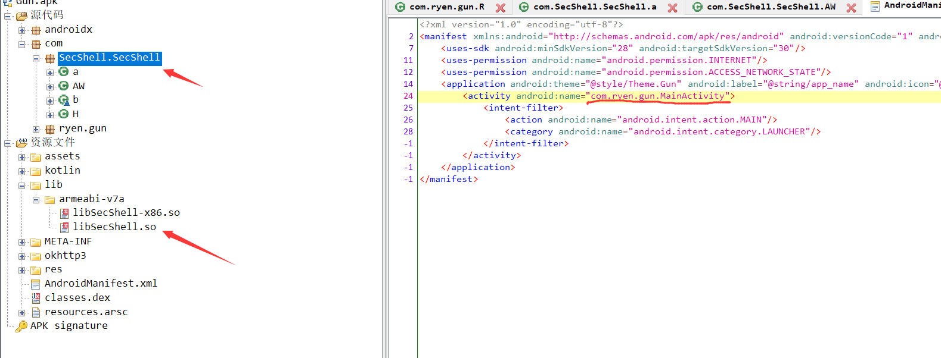
Task: Close the com.SecShell.SecShell.a tab
Action: tap(672, 8)
